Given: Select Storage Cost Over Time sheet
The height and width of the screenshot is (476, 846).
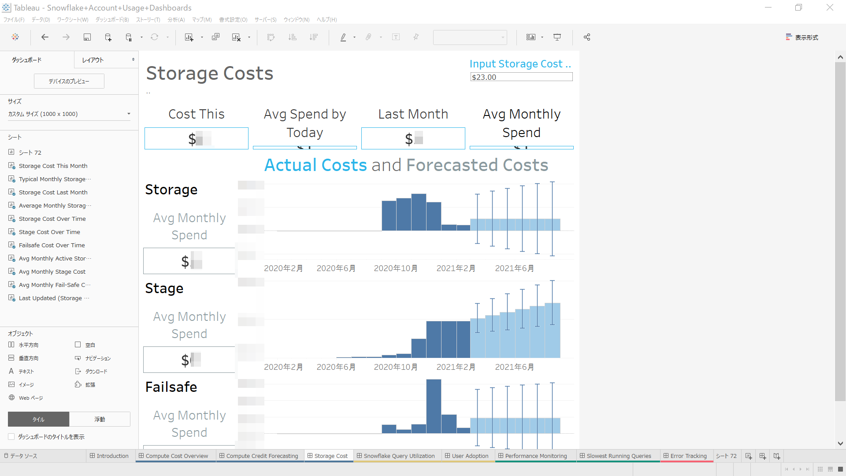Looking at the screenshot, I should [x=52, y=219].
